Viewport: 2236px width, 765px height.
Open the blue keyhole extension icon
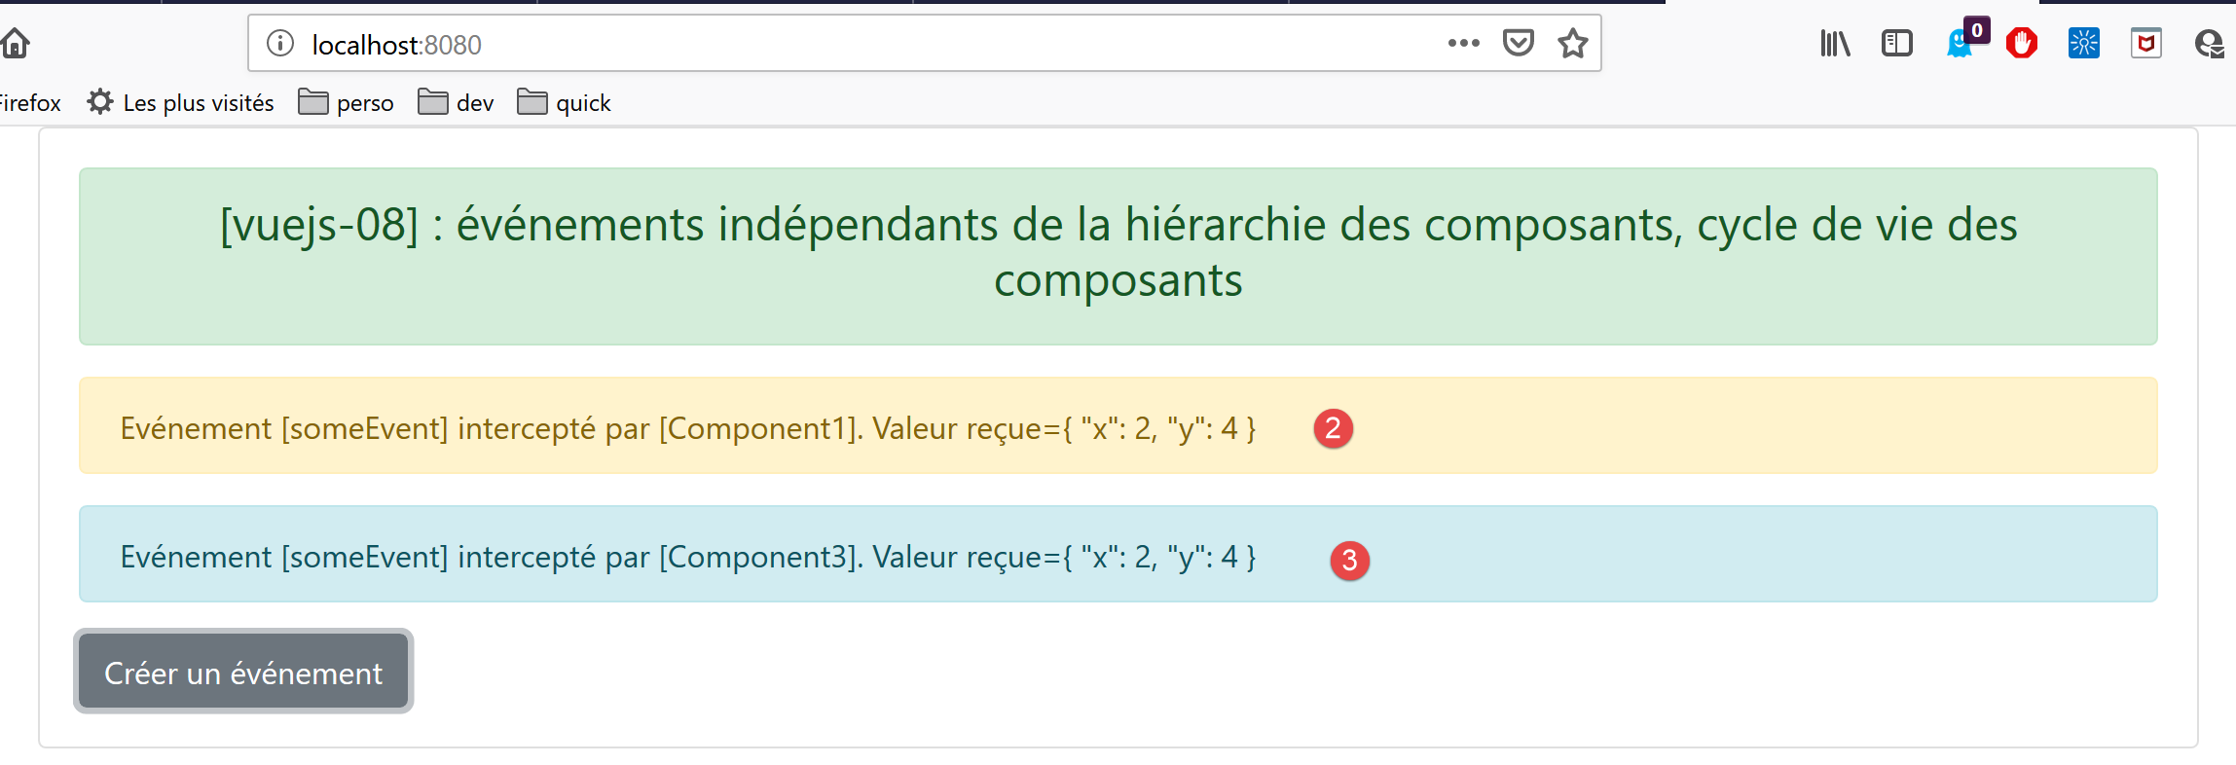coord(2083,43)
